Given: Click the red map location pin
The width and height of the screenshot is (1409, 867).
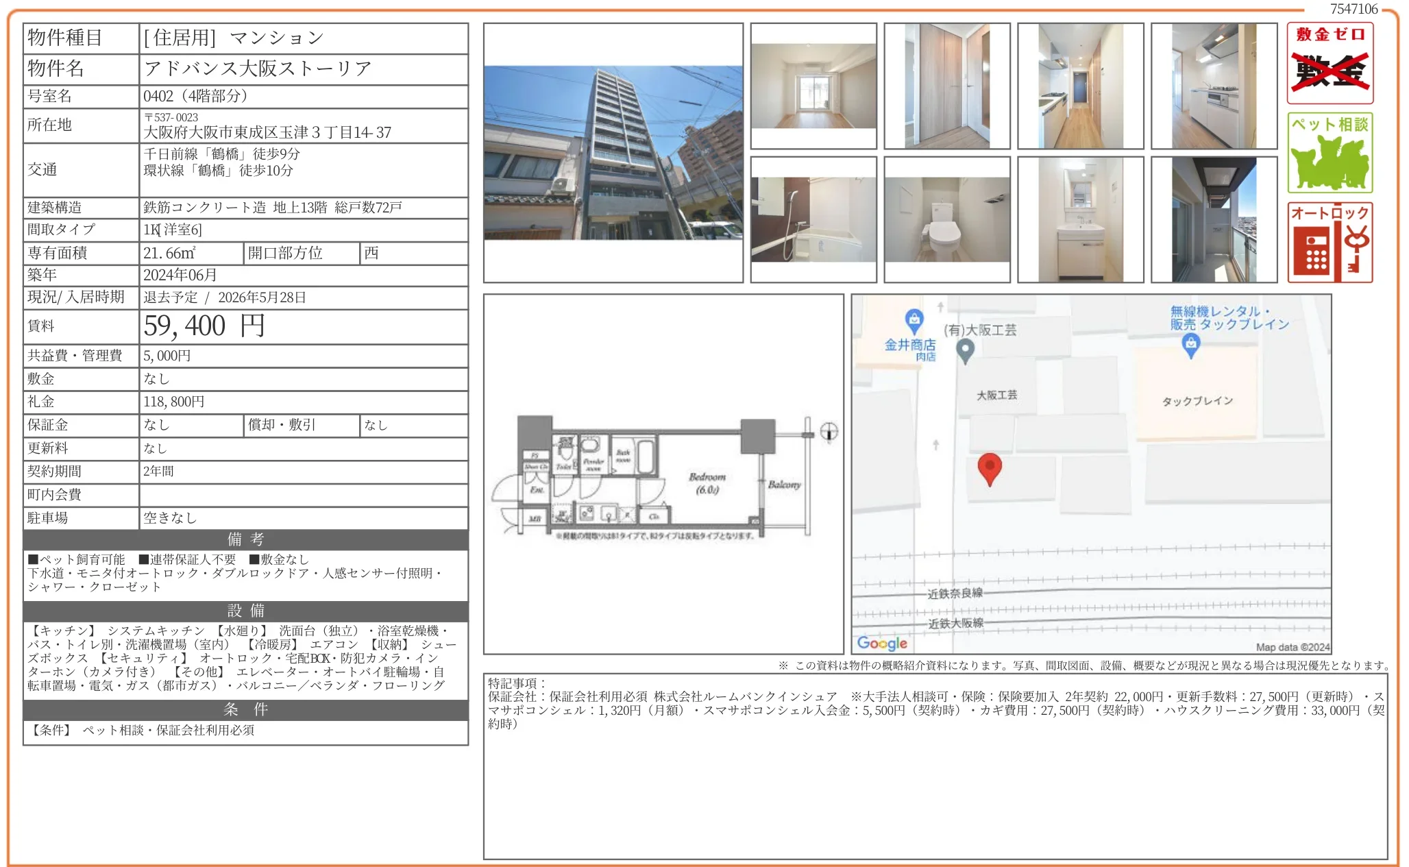Looking at the screenshot, I should tap(989, 469).
